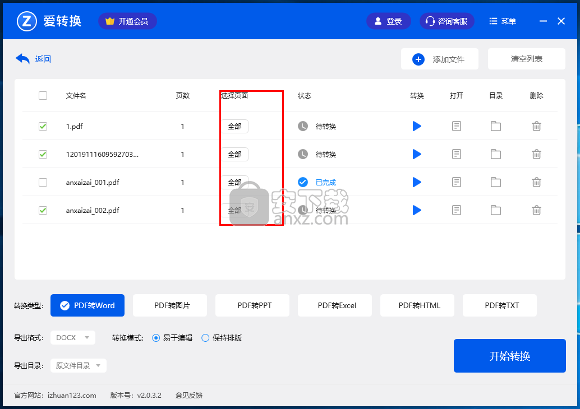The image size is (580, 409).
Task: Start conversion for the 12019111609592703 file row
Action: click(417, 155)
